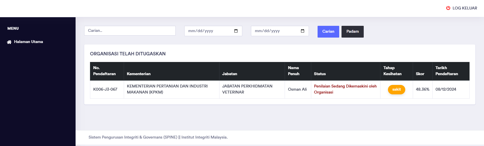Click the second mm/dd/yyyy date text

tap(267, 31)
